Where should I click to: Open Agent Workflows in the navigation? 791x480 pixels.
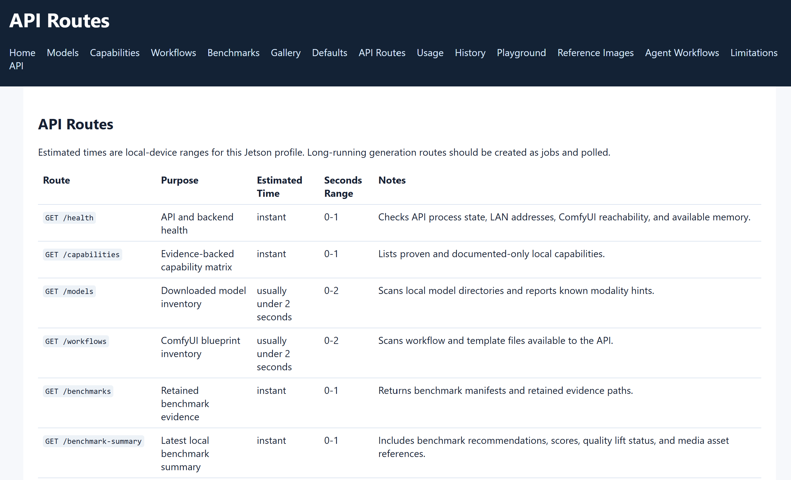(x=682, y=53)
